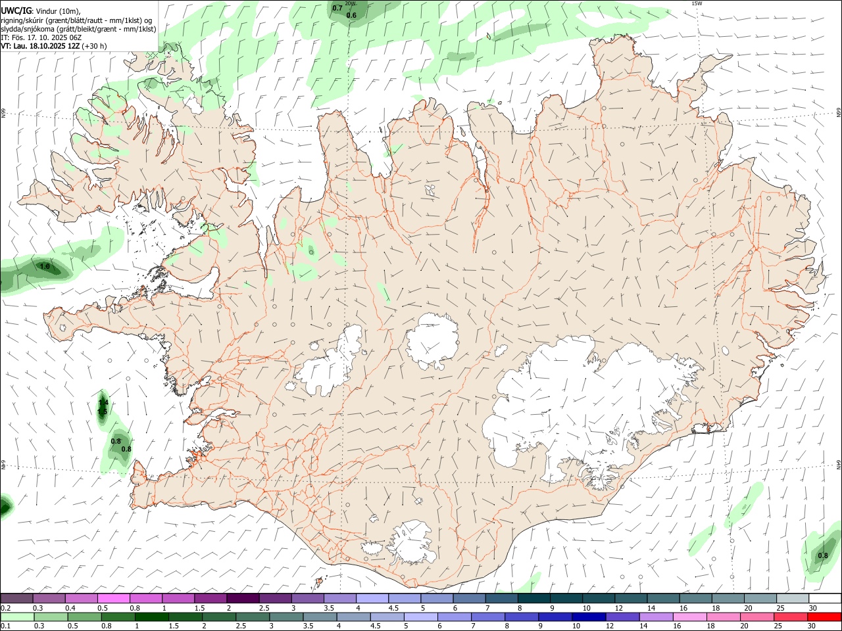Image resolution: width=842 pixels, height=631 pixels.
Task: Click the 'slydda/snjókoma' legend description line
Action: coord(78,29)
